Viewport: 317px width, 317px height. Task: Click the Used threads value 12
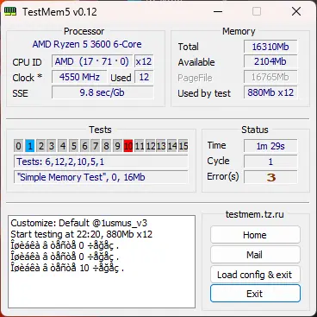144,77
